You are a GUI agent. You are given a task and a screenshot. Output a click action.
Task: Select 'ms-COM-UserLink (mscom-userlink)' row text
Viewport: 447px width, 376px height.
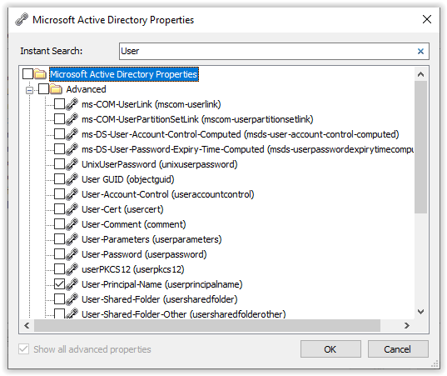[151, 104]
